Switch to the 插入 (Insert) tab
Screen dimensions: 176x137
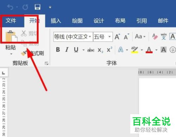pyautogui.click(x=56, y=21)
